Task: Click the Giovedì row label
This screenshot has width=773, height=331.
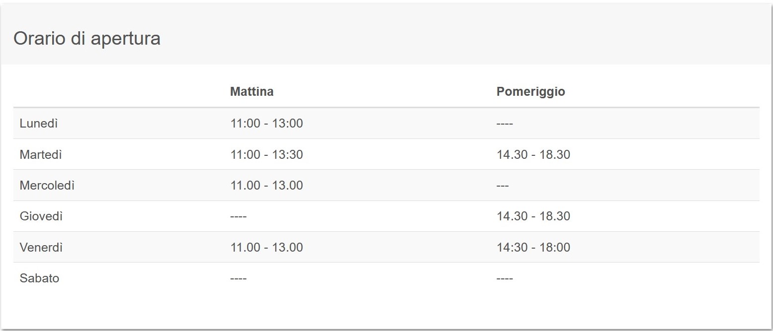Action: point(41,216)
